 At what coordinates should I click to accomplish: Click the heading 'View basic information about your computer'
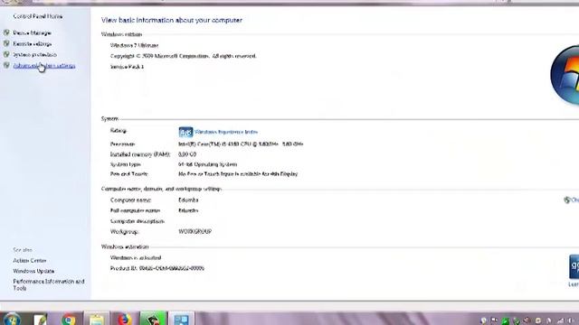click(172, 20)
